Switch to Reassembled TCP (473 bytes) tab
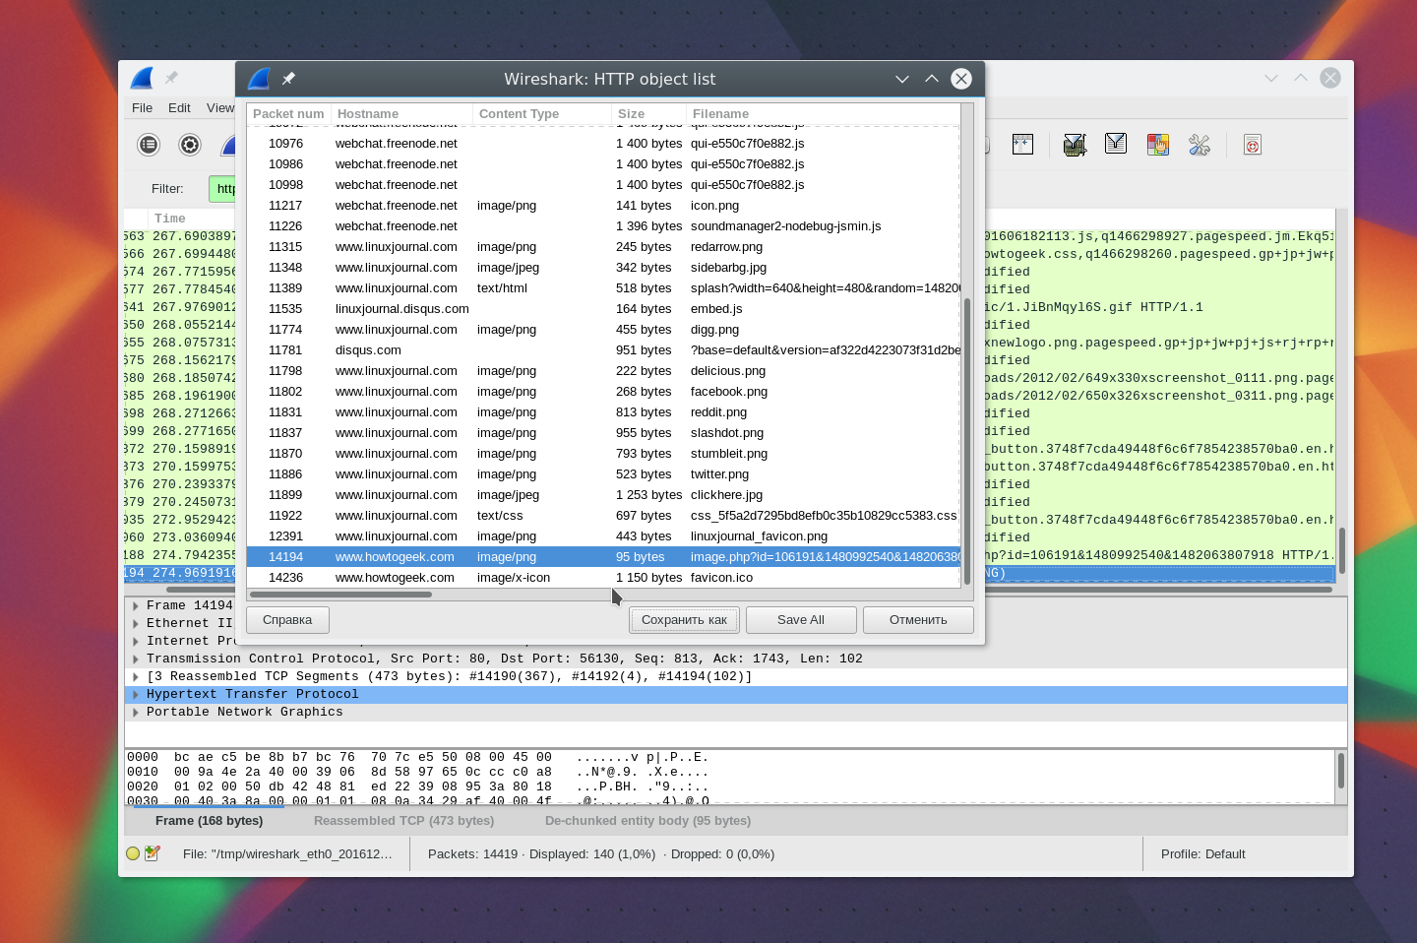 point(403,820)
